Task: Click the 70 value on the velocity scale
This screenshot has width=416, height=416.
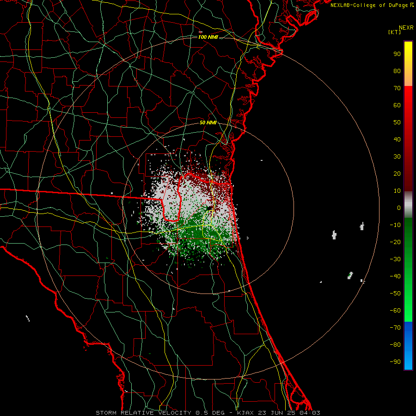Action: pos(397,88)
